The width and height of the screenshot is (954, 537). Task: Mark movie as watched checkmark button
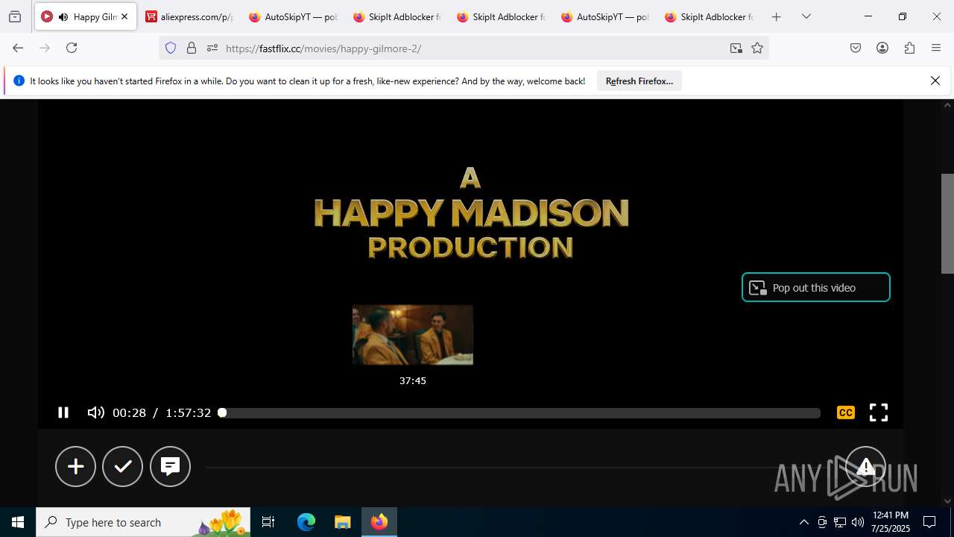[123, 466]
